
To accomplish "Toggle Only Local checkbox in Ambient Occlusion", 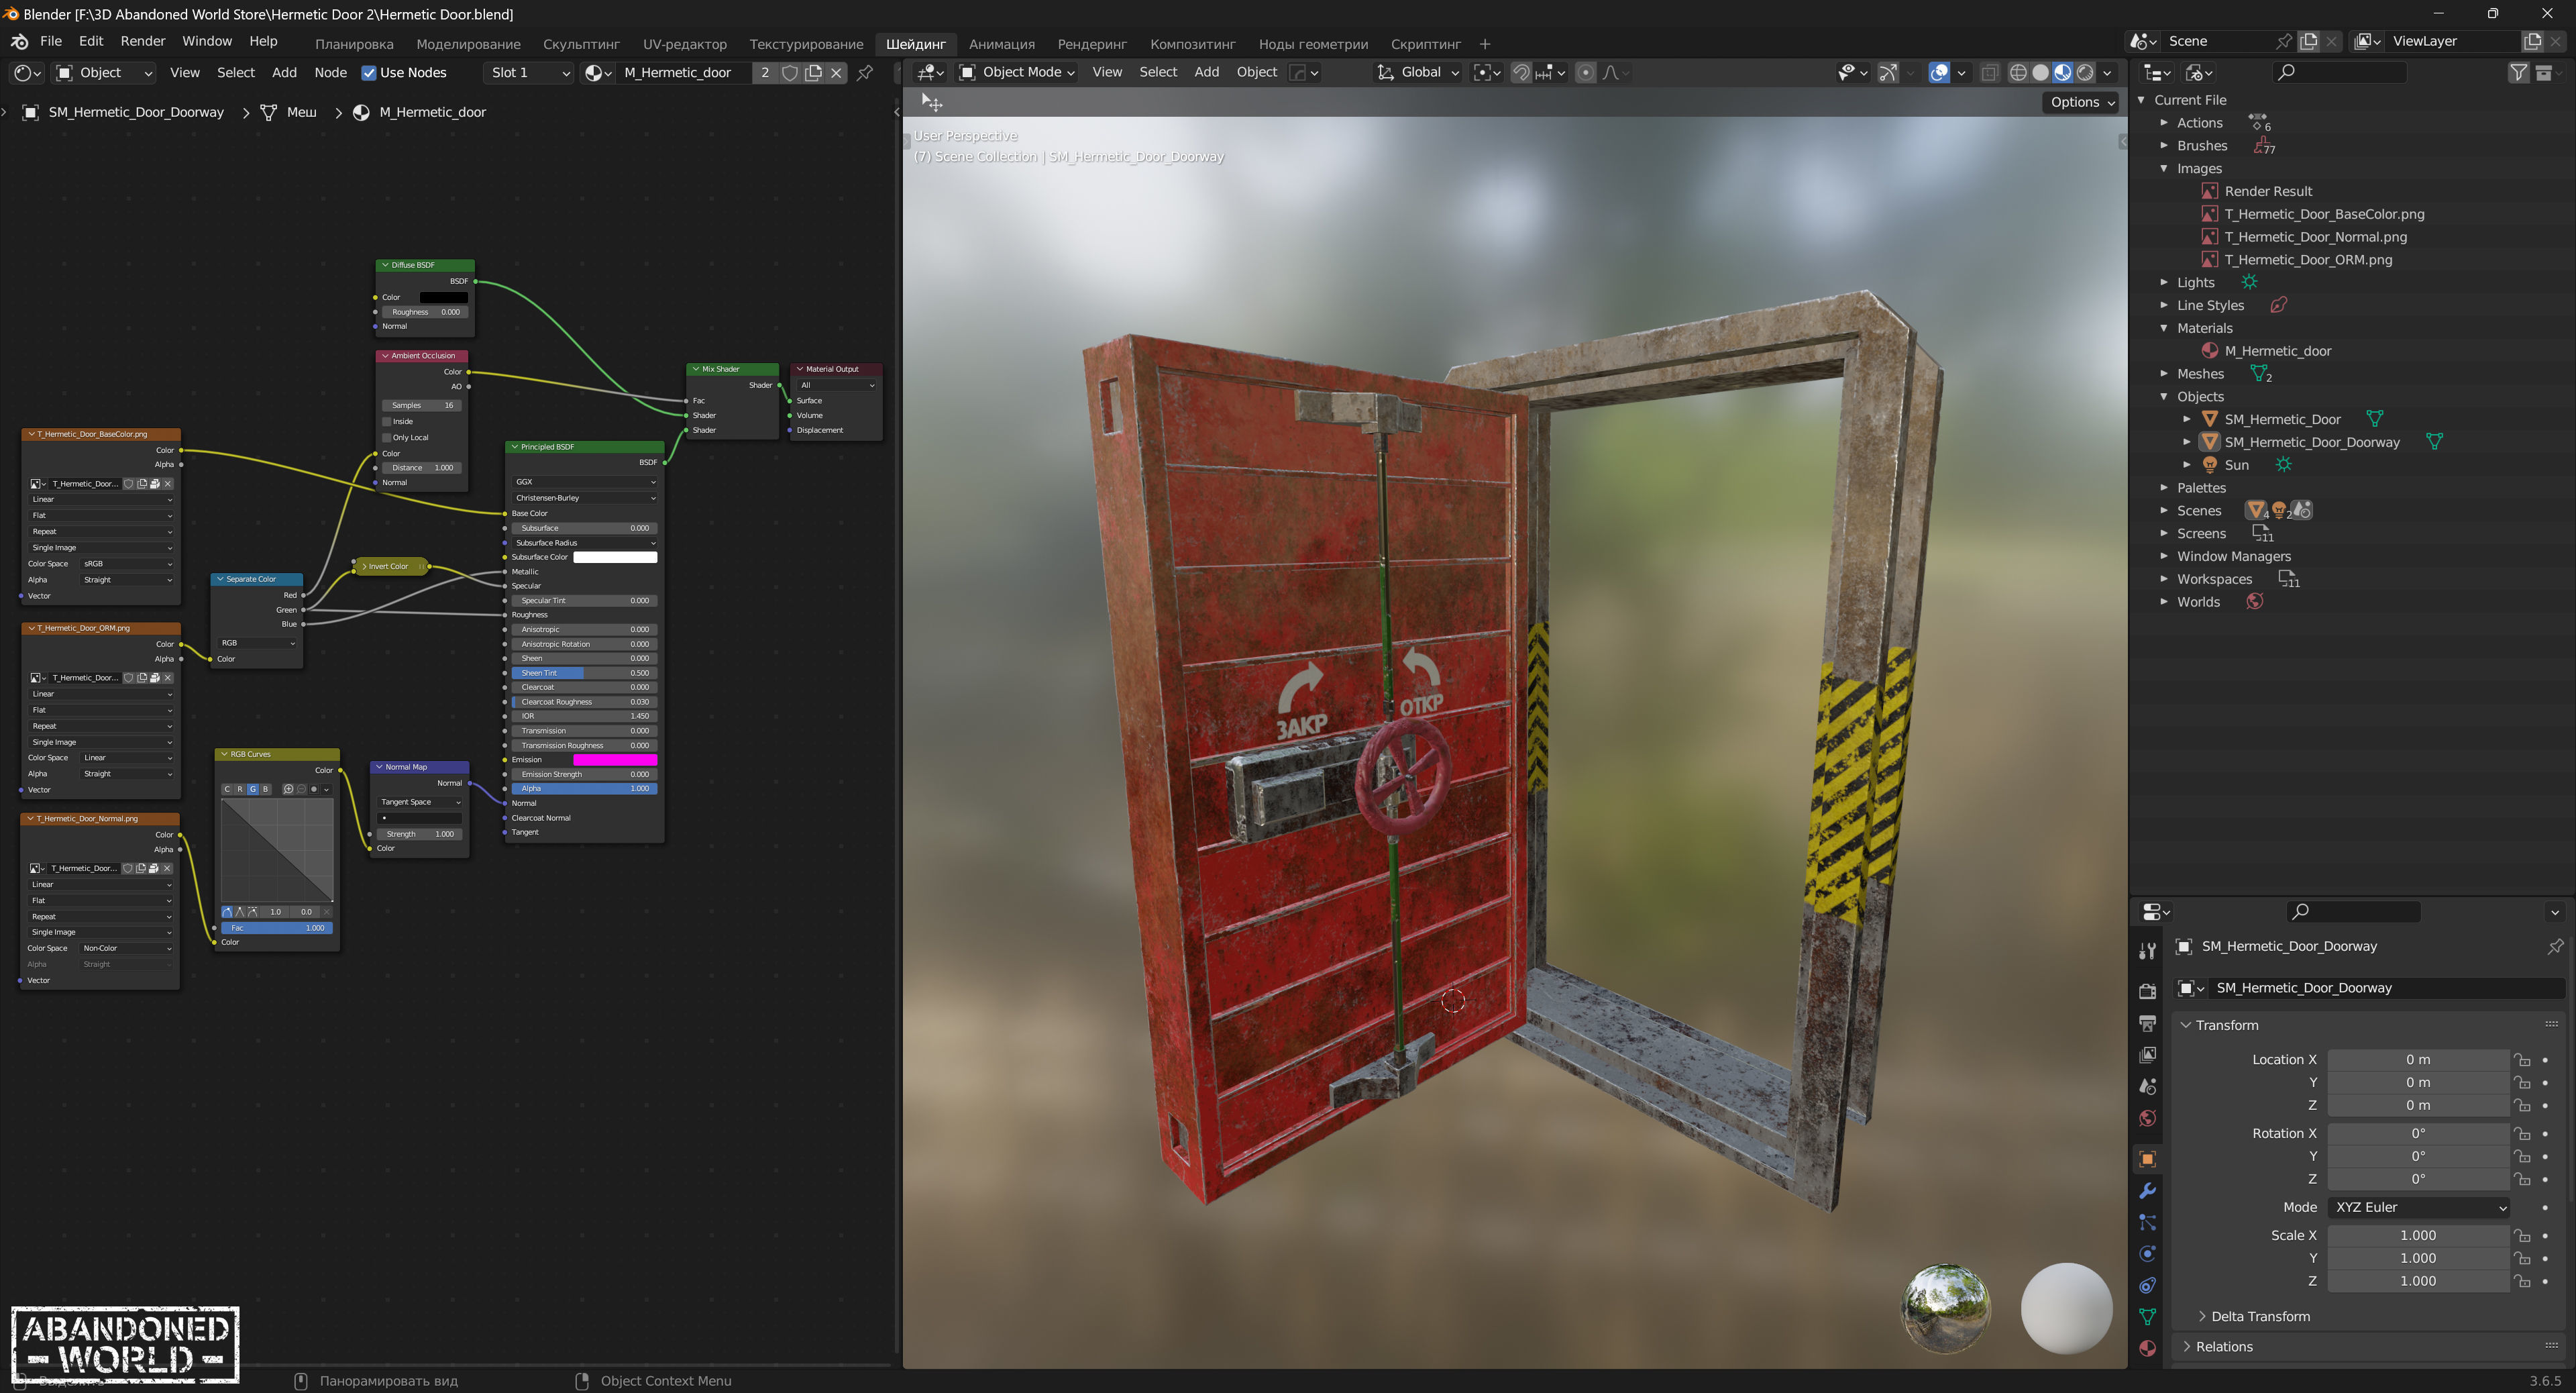I will 387,437.
